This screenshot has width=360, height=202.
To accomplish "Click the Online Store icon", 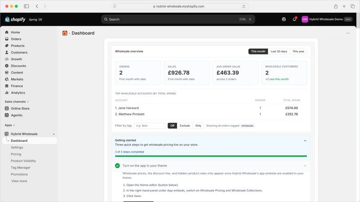I will 7,108.
